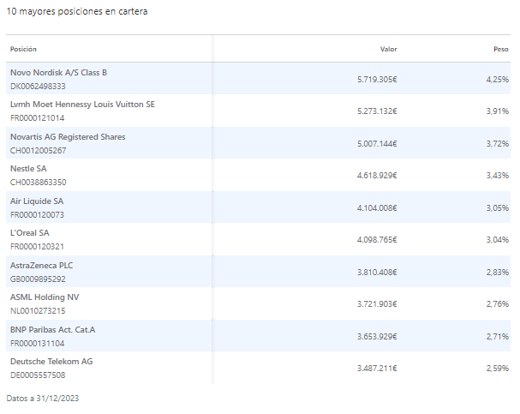Click the value 5.719.305€
This screenshot has width=520, height=414.
(377, 79)
